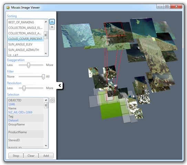
Task: Click the Exaggeration slider handle
Action: pyautogui.click(x=28, y=65)
